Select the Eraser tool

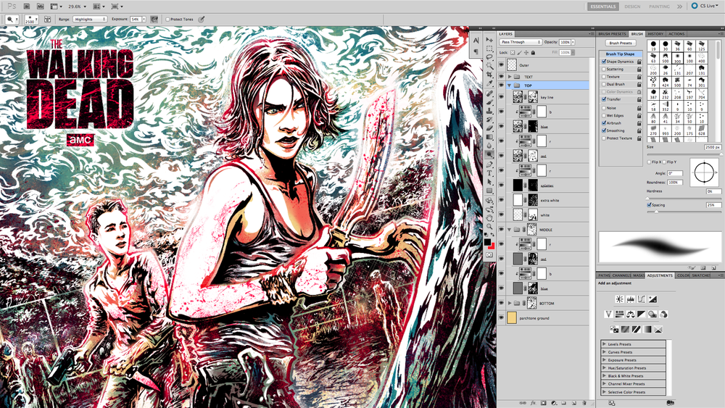point(489,128)
